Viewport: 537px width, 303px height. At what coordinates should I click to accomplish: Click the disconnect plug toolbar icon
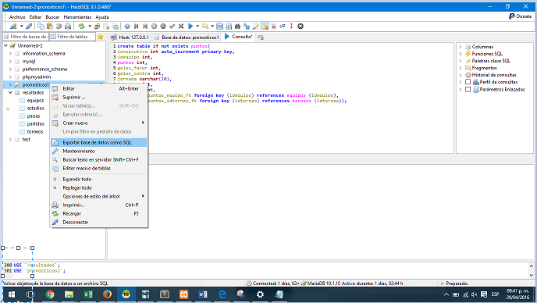pos(29,27)
